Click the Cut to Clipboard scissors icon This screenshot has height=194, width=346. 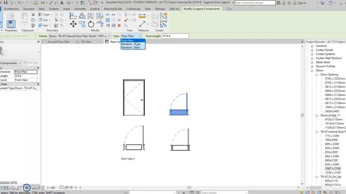coord(33,15)
